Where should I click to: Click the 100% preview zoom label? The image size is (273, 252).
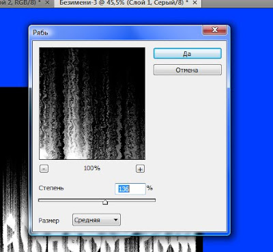coord(91,169)
